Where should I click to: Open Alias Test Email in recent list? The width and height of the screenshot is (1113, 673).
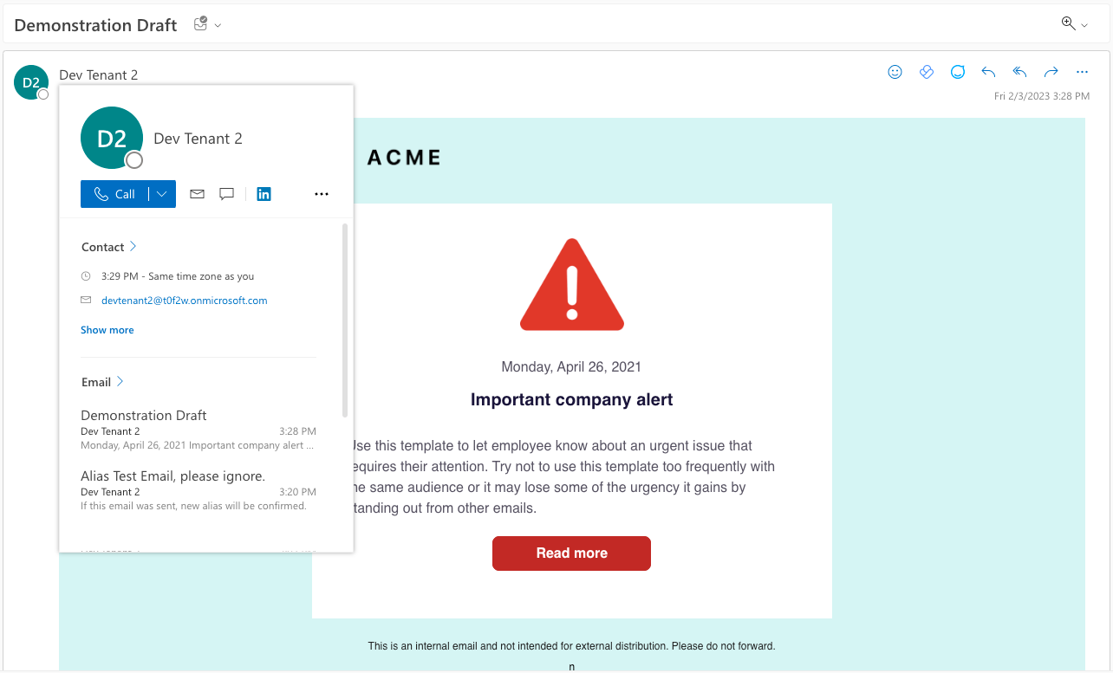click(x=199, y=490)
